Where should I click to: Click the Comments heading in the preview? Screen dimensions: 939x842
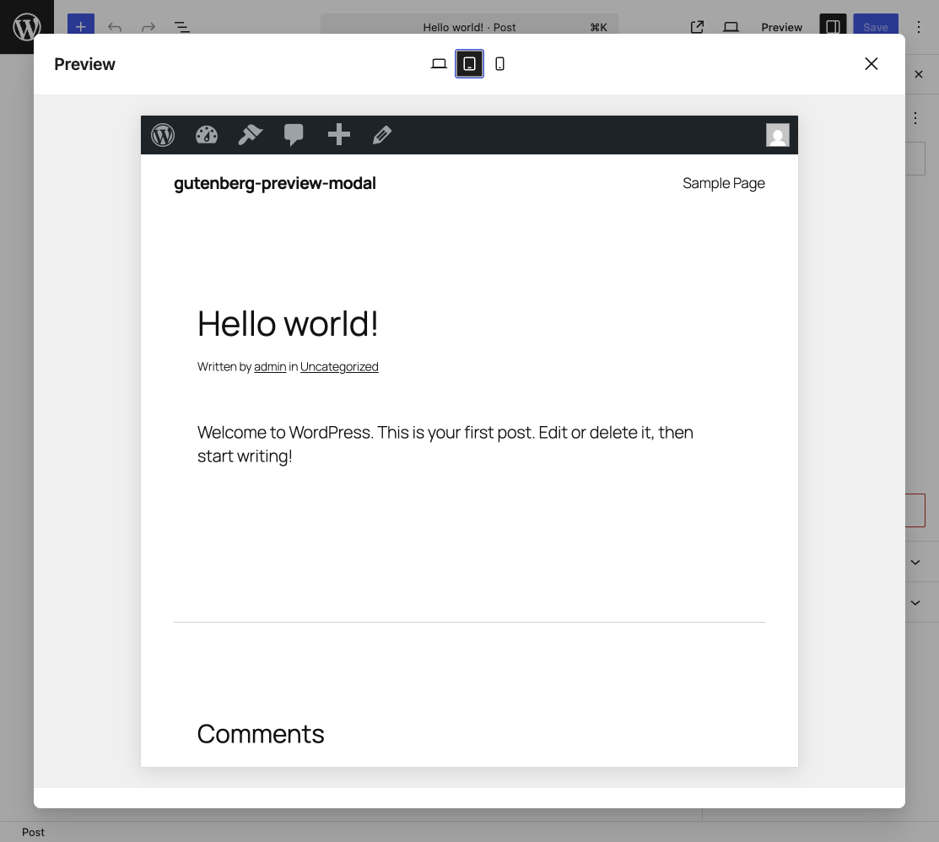point(261,734)
